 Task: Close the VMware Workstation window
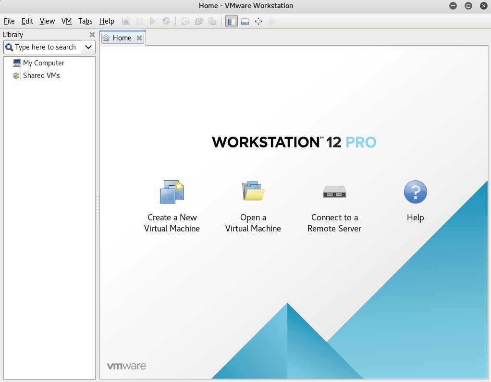point(483,6)
